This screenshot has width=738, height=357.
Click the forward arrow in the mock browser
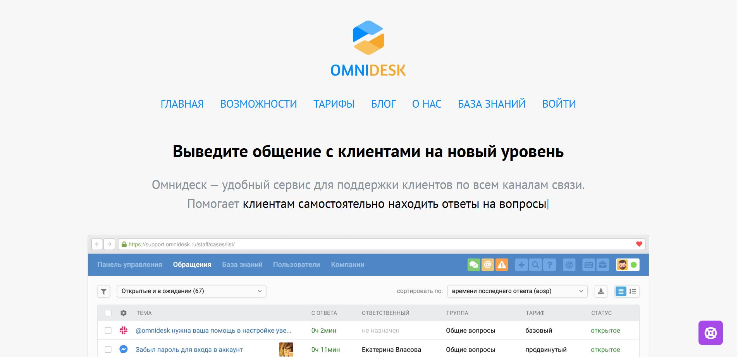pos(109,244)
